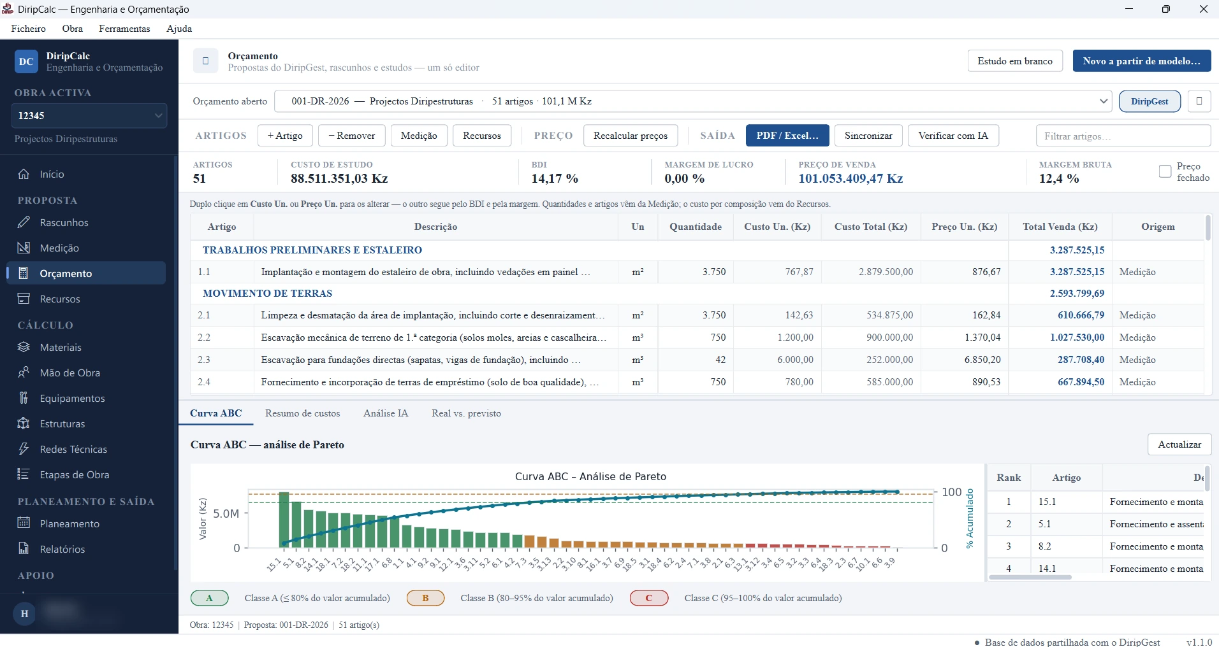Click the + Artigo button
1219x647 pixels.
[285, 136]
